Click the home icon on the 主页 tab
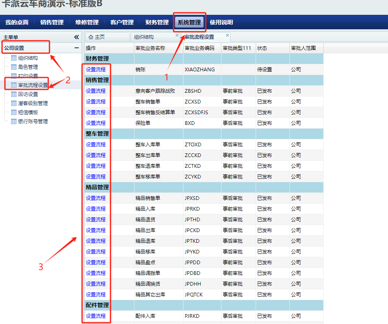Viewport: 388px width, 324px height. (x=91, y=37)
